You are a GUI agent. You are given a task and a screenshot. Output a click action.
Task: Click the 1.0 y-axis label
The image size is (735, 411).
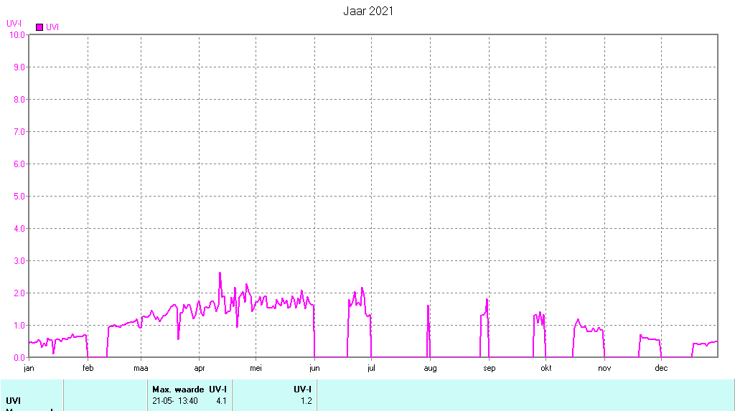(x=19, y=326)
